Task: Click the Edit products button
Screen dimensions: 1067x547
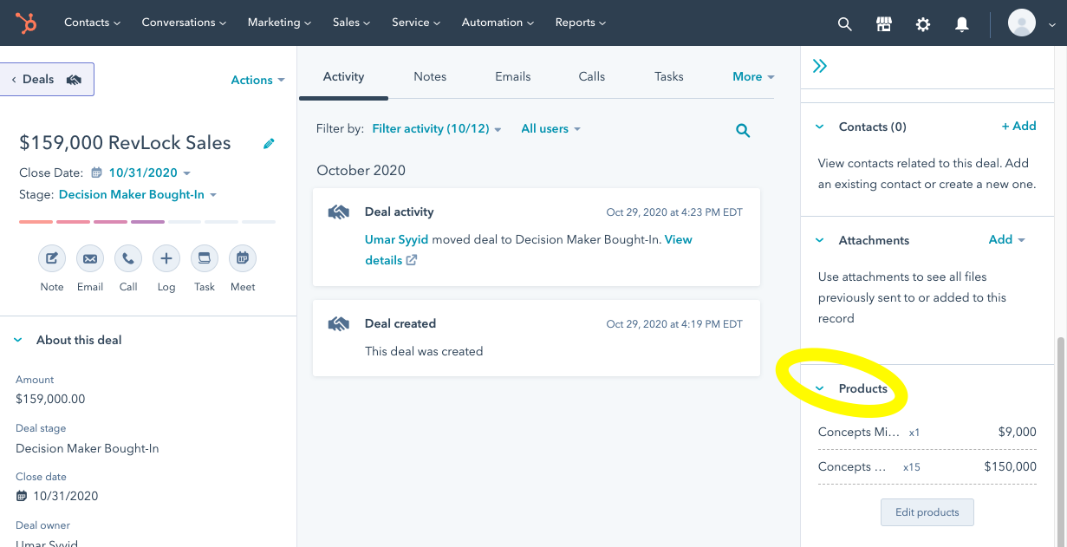Action: pos(927,511)
